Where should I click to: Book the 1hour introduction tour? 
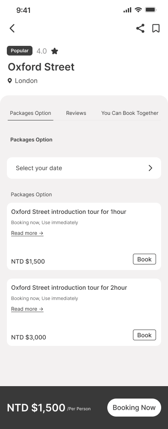pos(144,259)
